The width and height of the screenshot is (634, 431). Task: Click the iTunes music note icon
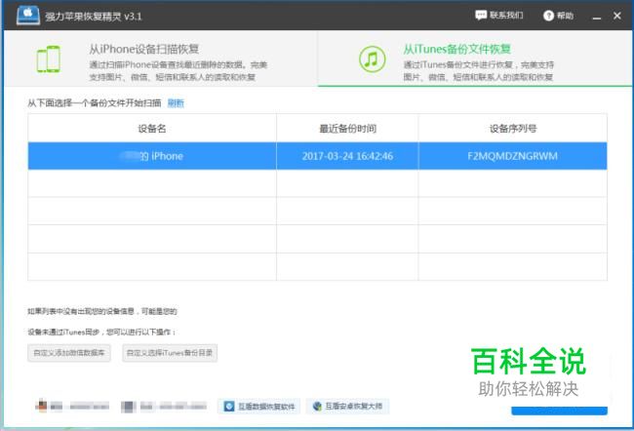pyautogui.click(x=372, y=59)
